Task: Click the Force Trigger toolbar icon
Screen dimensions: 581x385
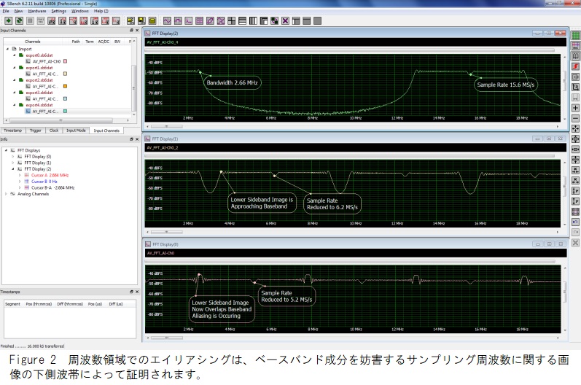Action: pyautogui.click(x=41, y=20)
